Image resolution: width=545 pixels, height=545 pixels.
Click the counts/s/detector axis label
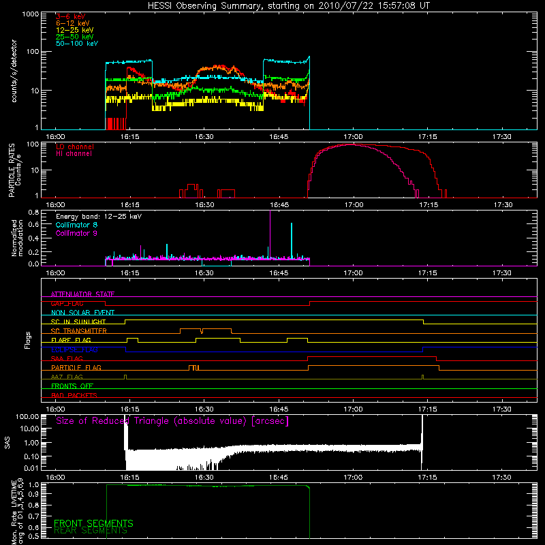(14, 71)
